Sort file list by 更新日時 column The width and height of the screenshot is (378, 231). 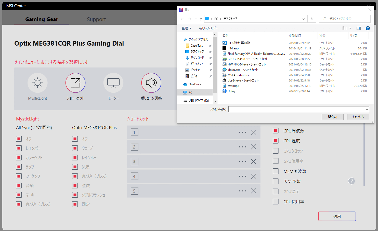click(295, 36)
